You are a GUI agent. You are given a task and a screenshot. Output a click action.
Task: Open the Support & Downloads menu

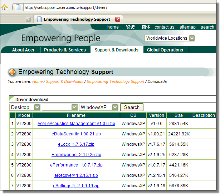[x=117, y=50]
